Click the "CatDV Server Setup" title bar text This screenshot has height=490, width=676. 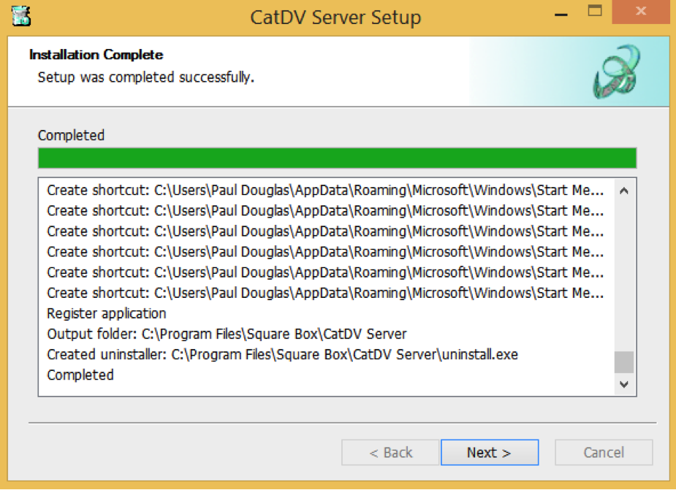click(335, 18)
